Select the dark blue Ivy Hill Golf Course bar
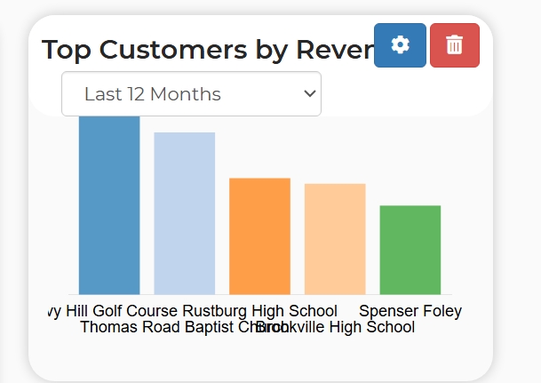This screenshot has height=383, width=541. pyautogui.click(x=109, y=205)
